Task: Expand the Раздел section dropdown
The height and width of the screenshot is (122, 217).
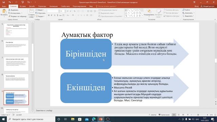Action: pyautogui.click(x=40, y=16)
